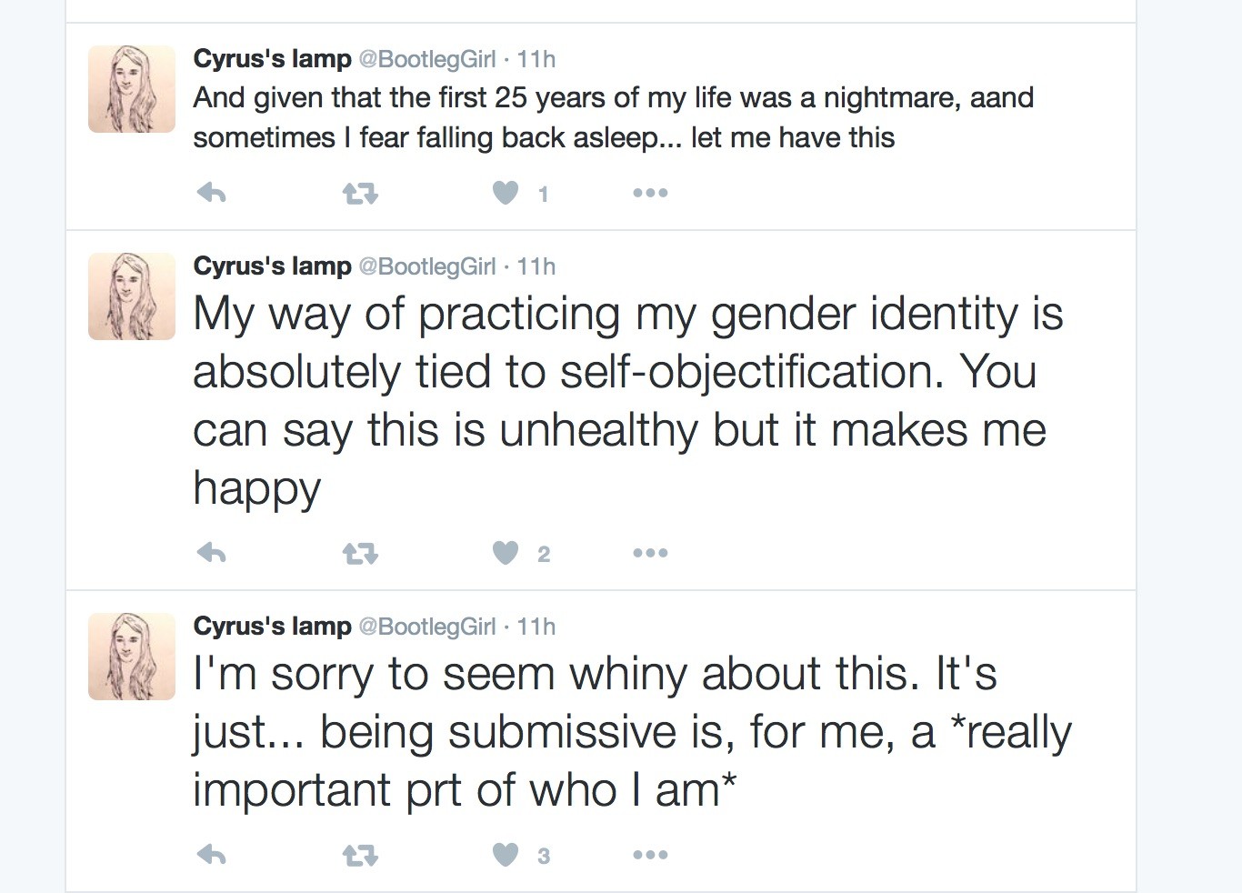Image resolution: width=1242 pixels, height=893 pixels.
Task: Open avatar of the first Cyrus's lamp tweet
Action: pyautogui.click(x=132, y=89)
